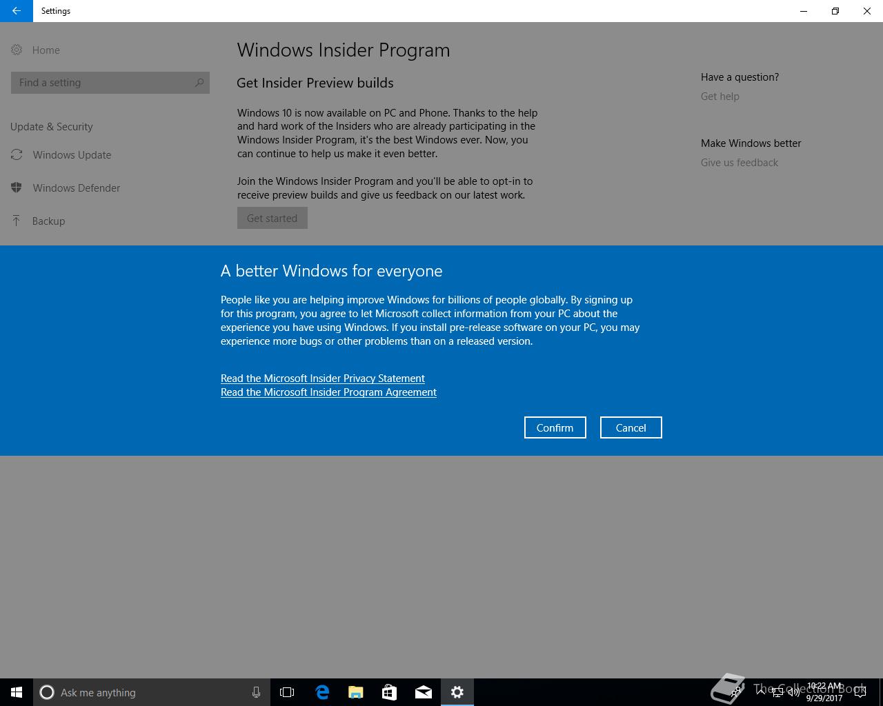
Task: Click the Get Insider Preview builds heading
Action: tap(315, 83)
